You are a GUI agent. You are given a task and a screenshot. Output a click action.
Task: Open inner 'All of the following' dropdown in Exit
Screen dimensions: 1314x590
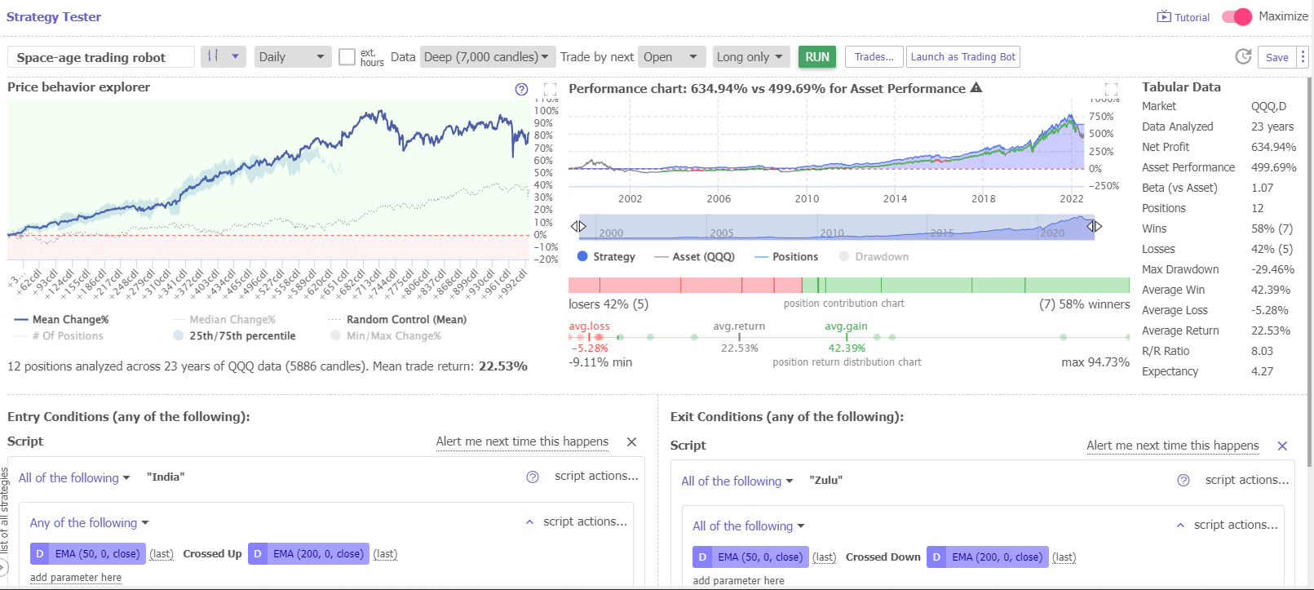pos(749,526)
